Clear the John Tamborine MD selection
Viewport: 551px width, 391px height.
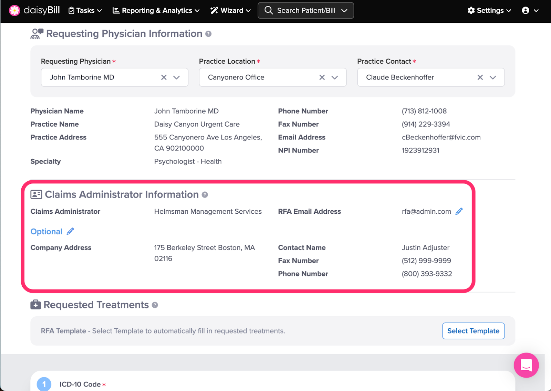pos(164,77)
